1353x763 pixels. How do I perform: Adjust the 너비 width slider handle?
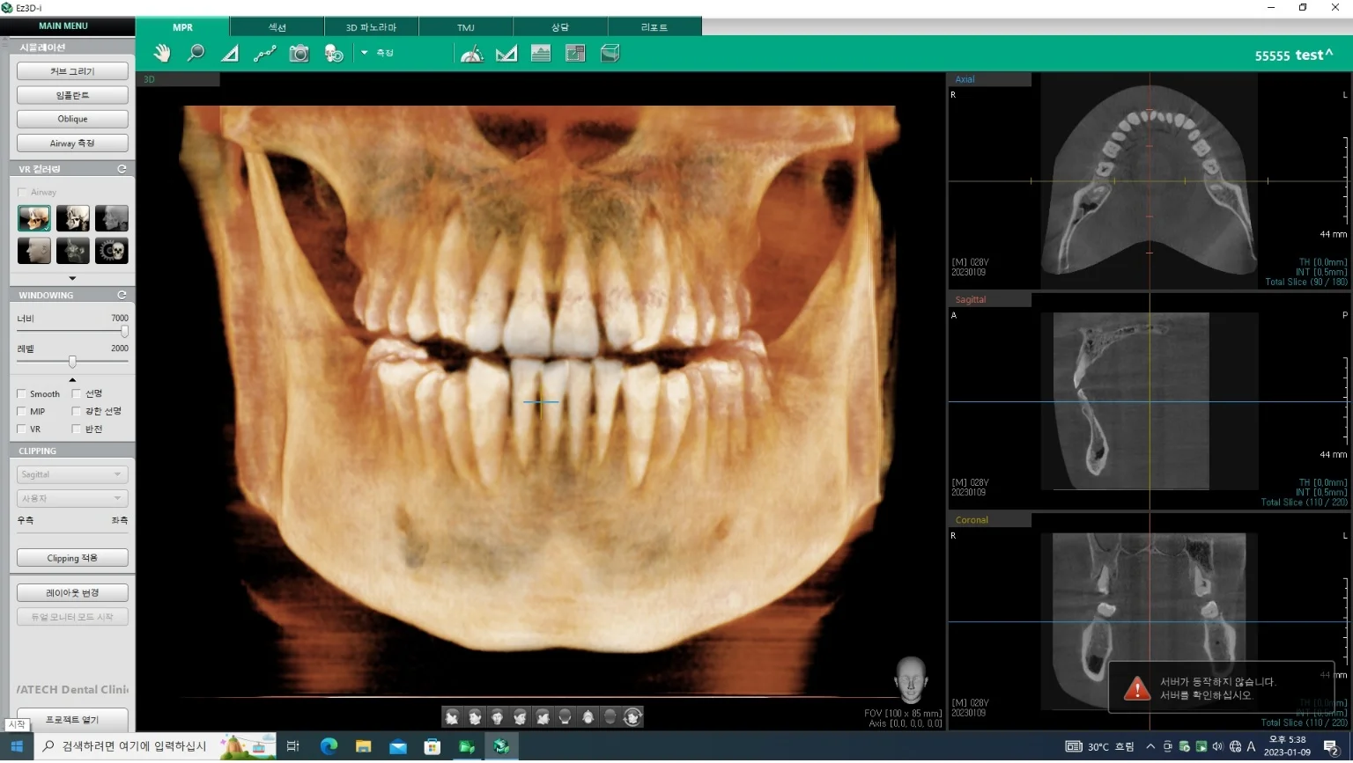pyautogui.click(x=124, y=331)
